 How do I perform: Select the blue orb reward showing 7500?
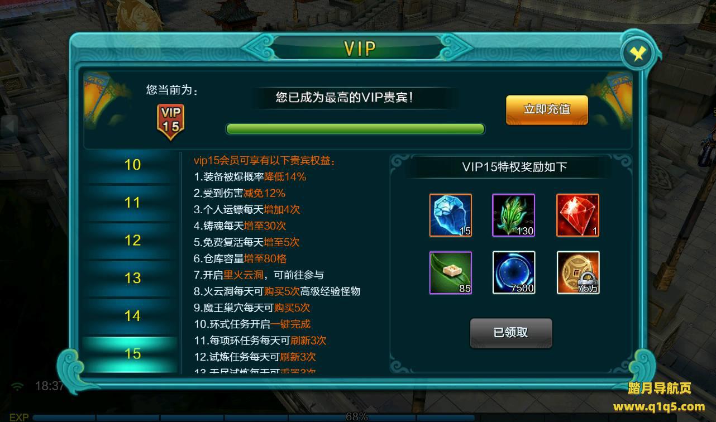(514, 272)
